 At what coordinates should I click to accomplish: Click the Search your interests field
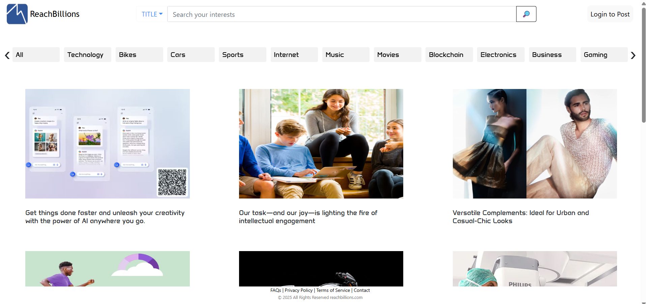click(x=341, y=14)
